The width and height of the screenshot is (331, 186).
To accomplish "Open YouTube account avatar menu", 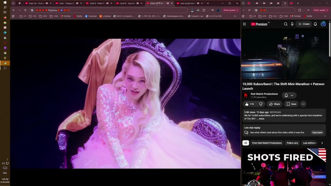I will [323, 24].
